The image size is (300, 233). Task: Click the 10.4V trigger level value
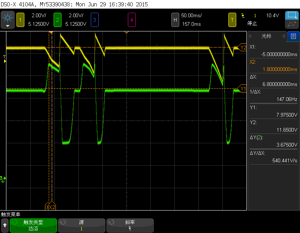click(x=273, y=15)
